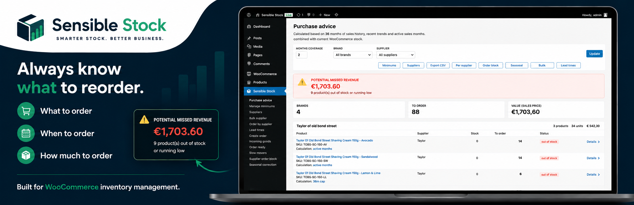The height and width of the screenshot is (205, 634).
Task: Open the Brand dropdown showing All brands
Action: (x=353, y=55)
